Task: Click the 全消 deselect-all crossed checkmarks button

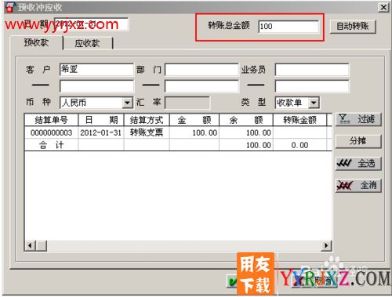Action: pos(358,186)
